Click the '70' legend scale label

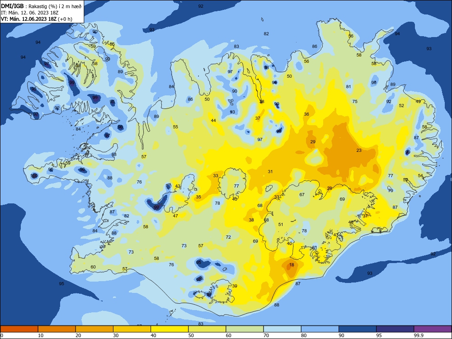266,335
